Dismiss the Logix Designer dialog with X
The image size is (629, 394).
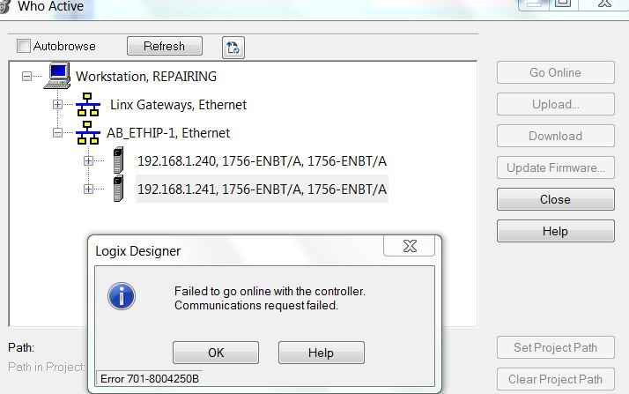[410, 246]
